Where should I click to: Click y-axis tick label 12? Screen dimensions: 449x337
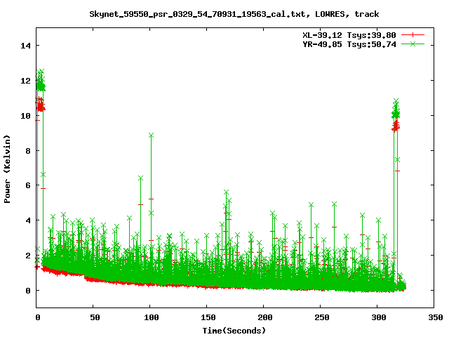pos(25,81)
